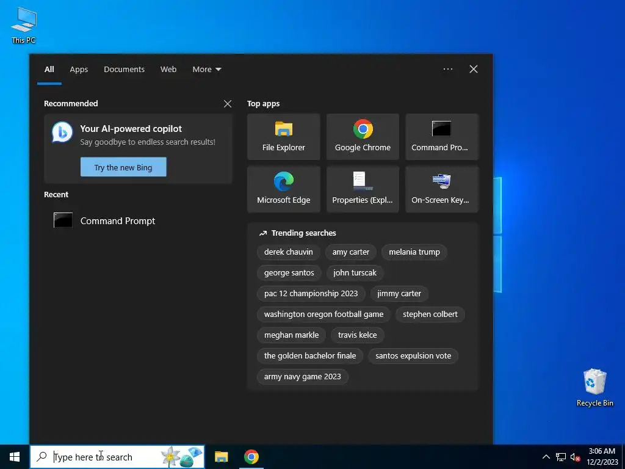Image resolution: width=625 pixels, height=469 pixels.
Task: Dismiss the Recommended section
Action: tap(228, 104)
